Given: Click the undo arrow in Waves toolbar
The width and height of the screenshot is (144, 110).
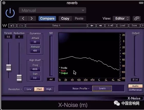Looking at the screenshot, I should [12, 26].
